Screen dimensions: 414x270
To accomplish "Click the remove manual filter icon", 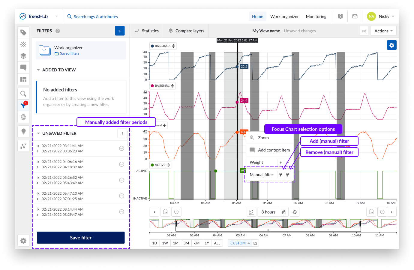I will click(x=287, y=175).
